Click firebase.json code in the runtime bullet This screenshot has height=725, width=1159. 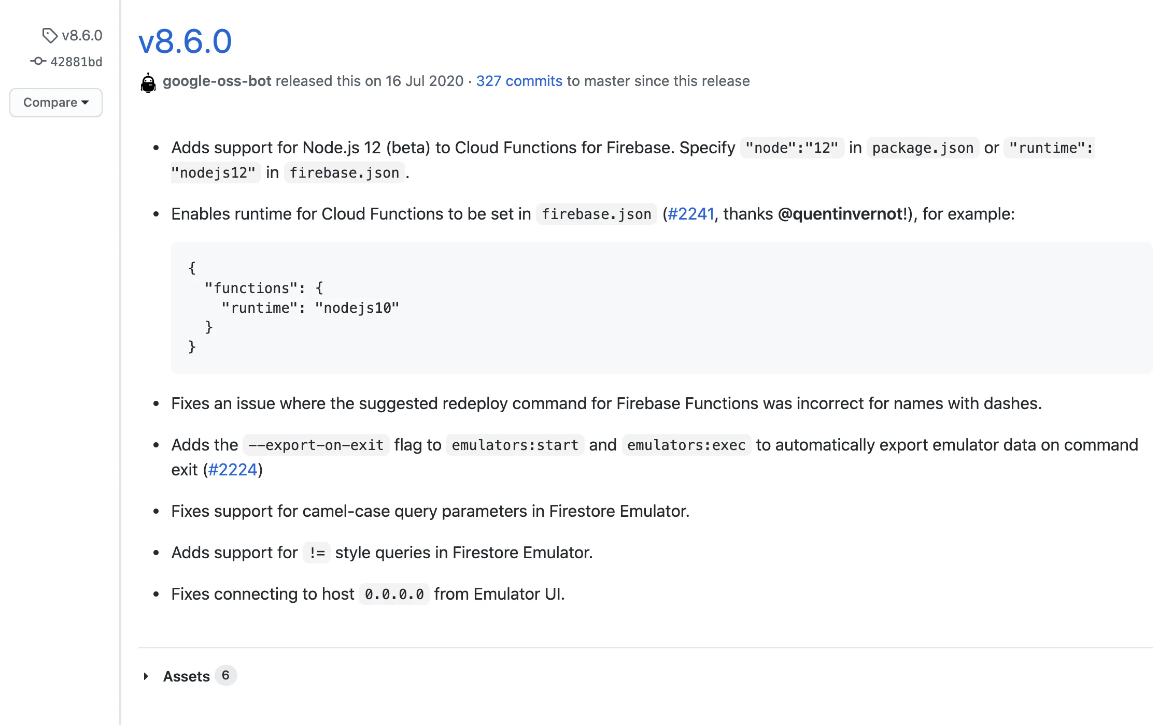click(x=597, y=214)
